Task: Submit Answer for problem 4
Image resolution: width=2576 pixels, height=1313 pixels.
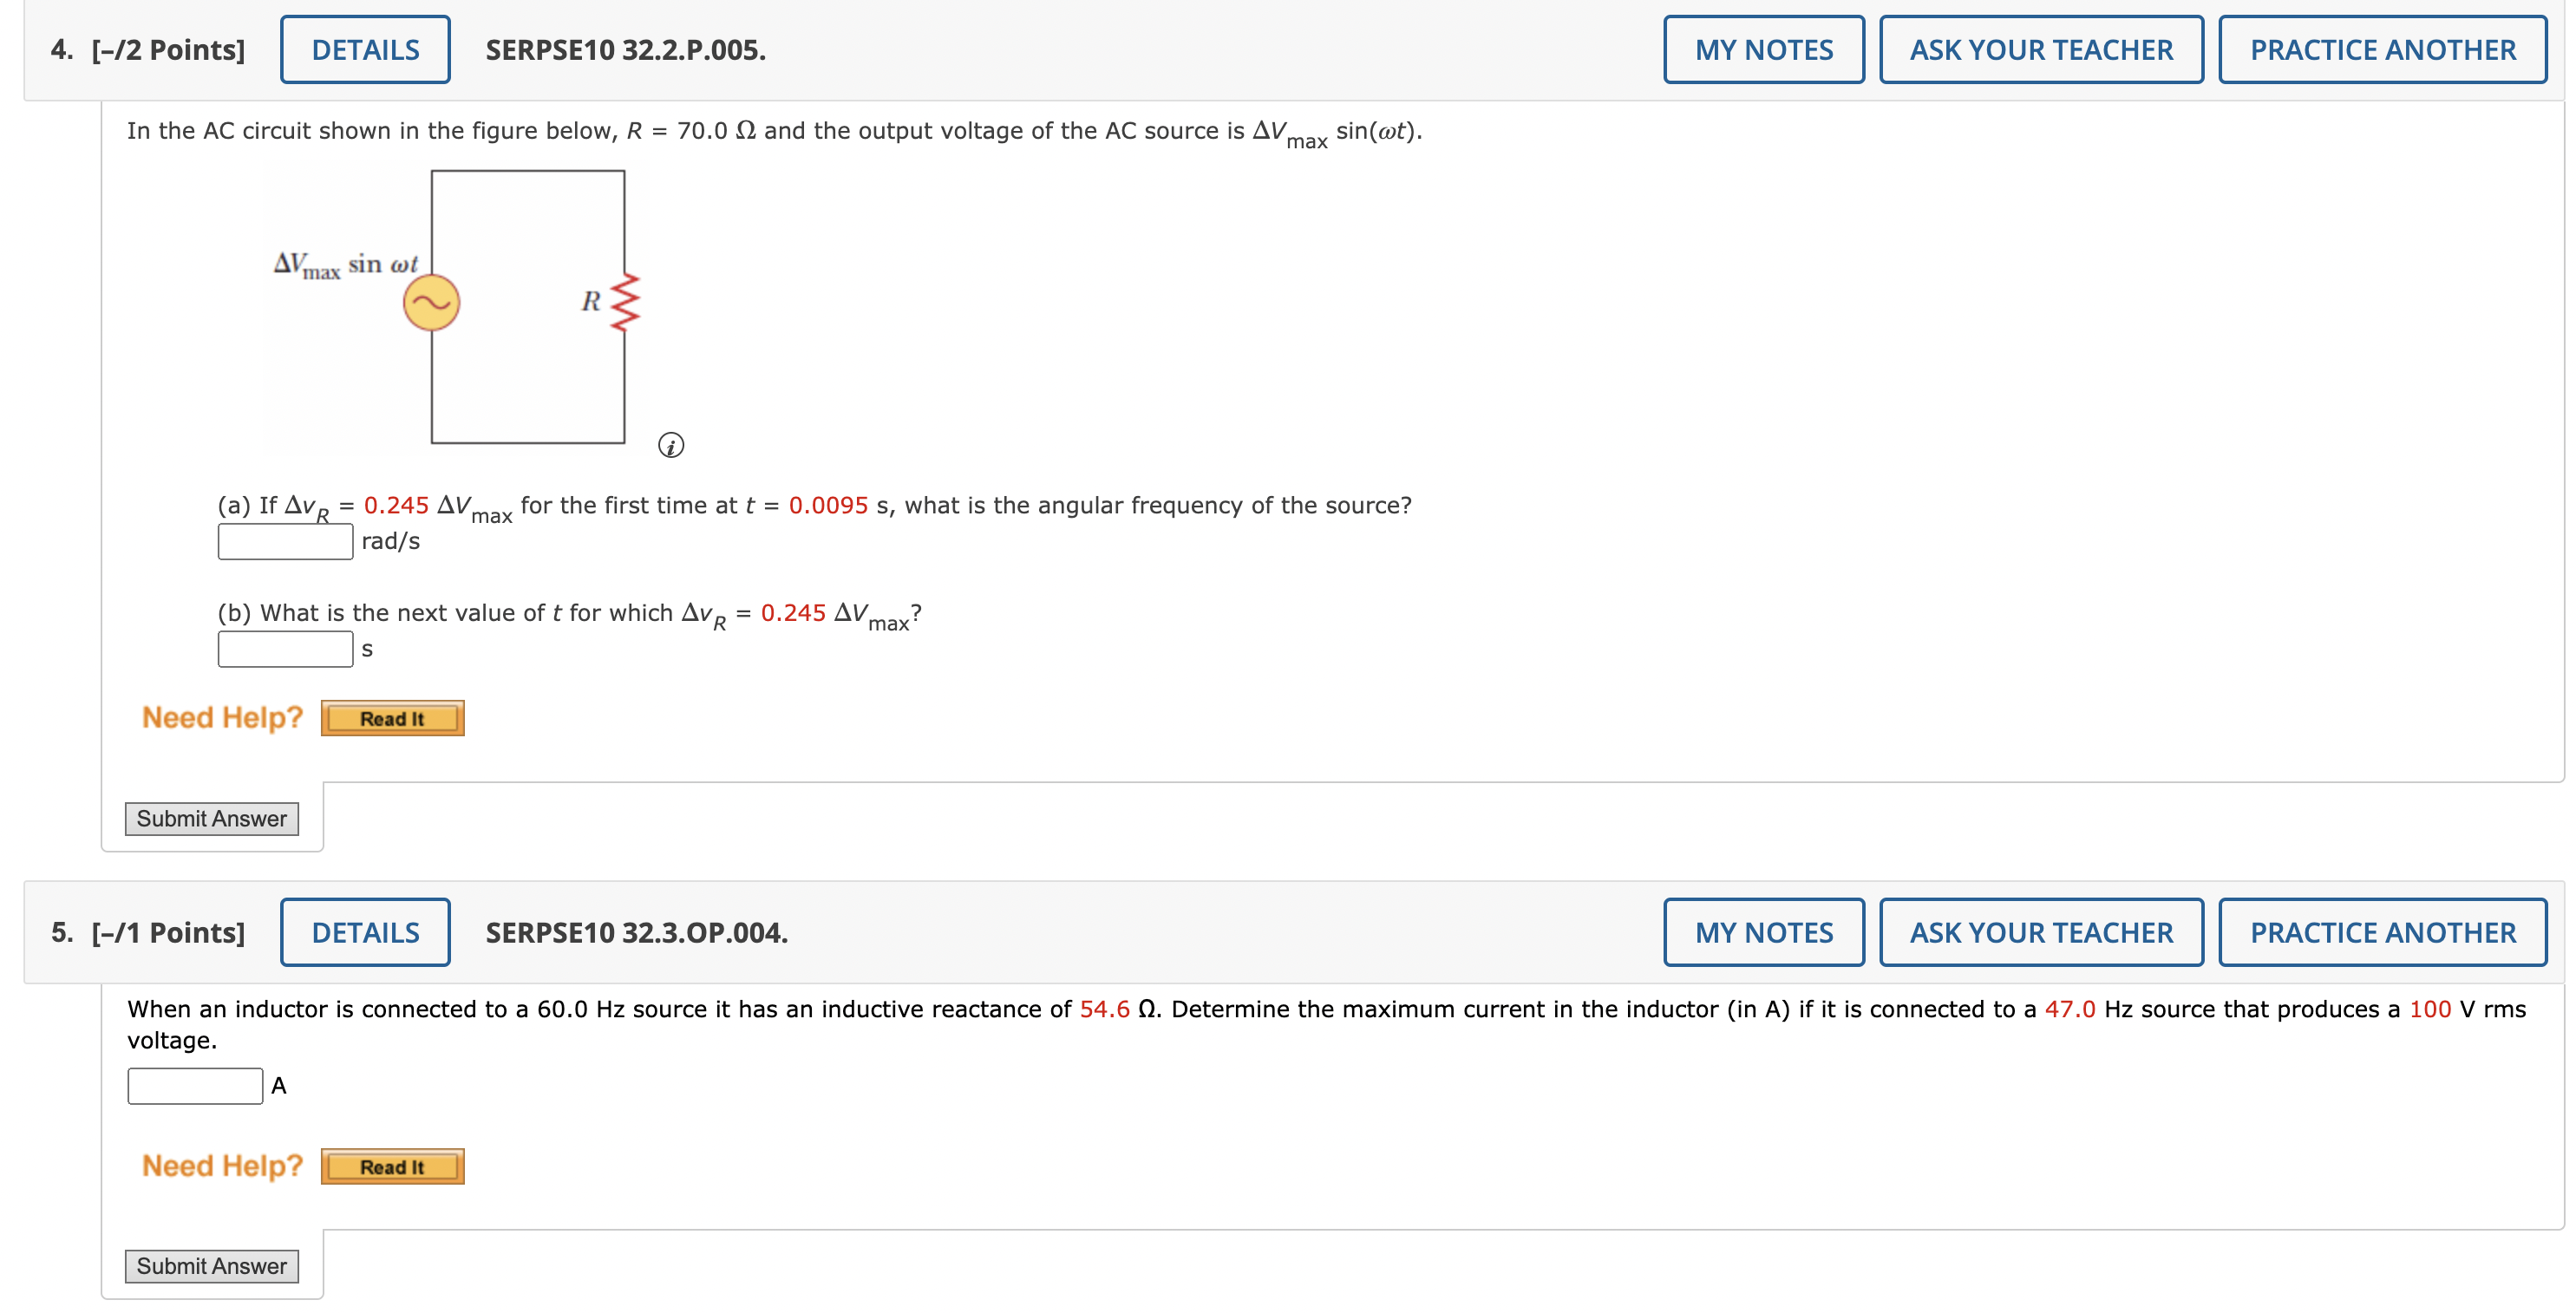Action: [x=211, y=818]
